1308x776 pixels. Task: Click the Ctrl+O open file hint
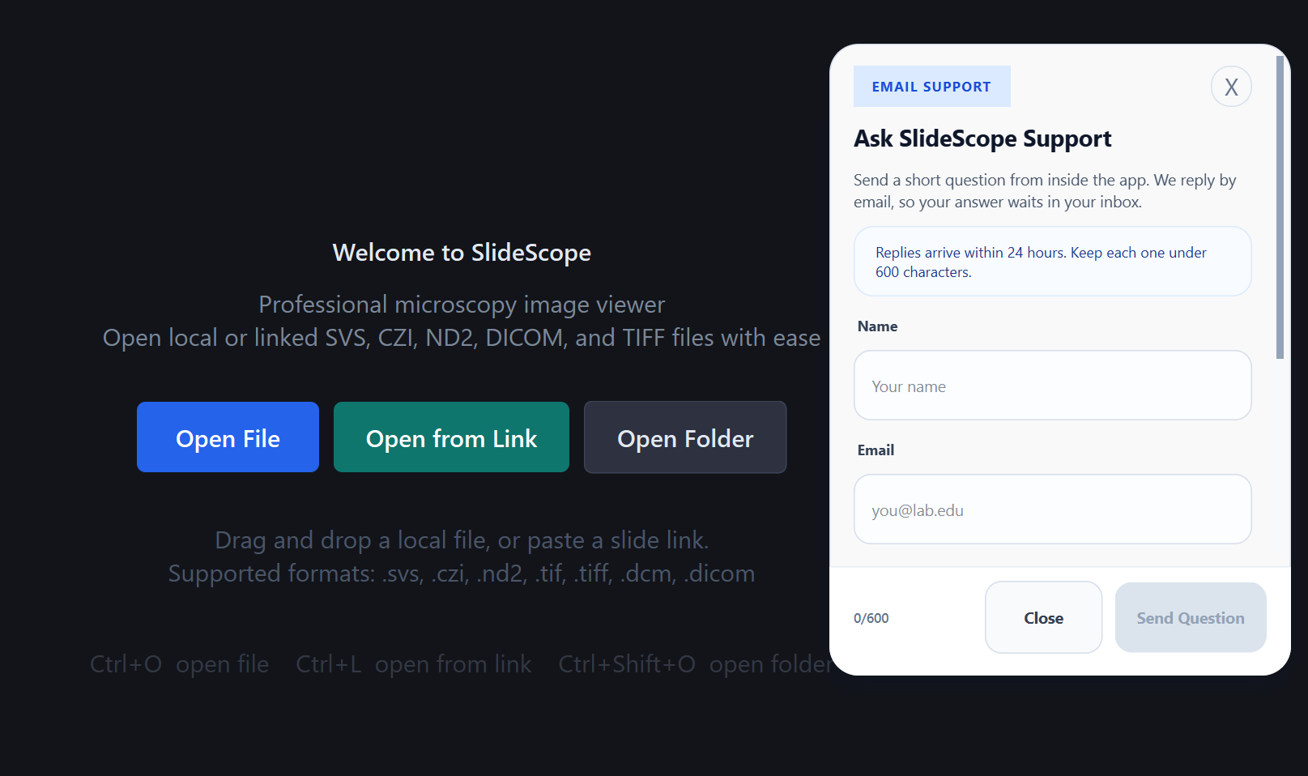click(x=179, y=664)
